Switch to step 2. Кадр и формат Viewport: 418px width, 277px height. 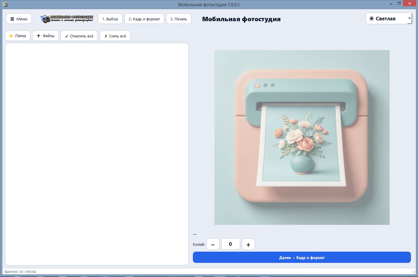coord(144,19)
